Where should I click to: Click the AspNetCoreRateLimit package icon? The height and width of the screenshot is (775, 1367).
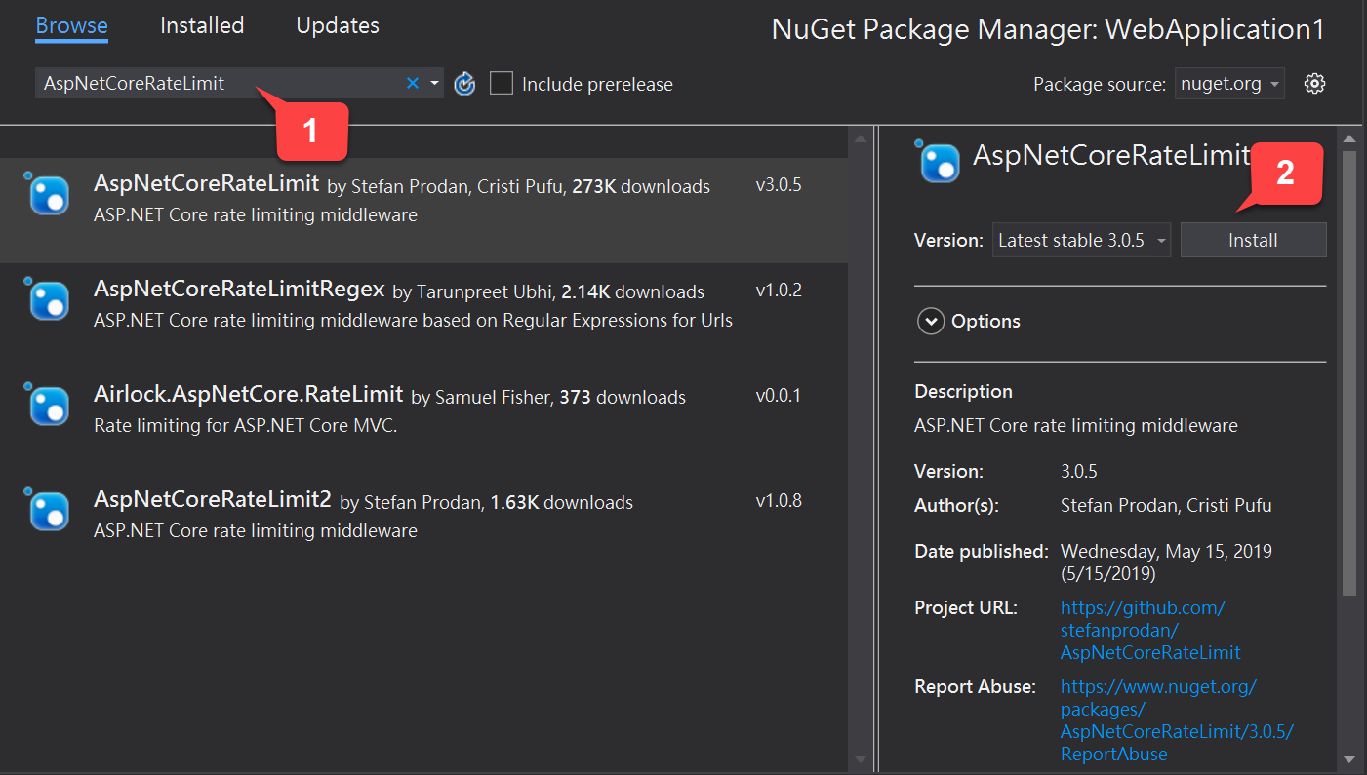[x=47, y=194]
